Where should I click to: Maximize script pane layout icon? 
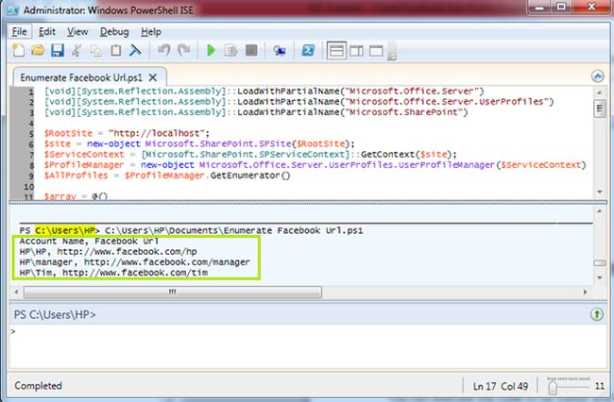coord(376,51)
